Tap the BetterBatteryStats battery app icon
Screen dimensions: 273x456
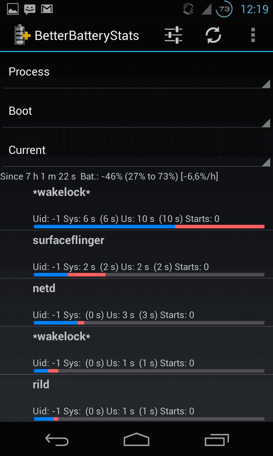click(22, 35)
